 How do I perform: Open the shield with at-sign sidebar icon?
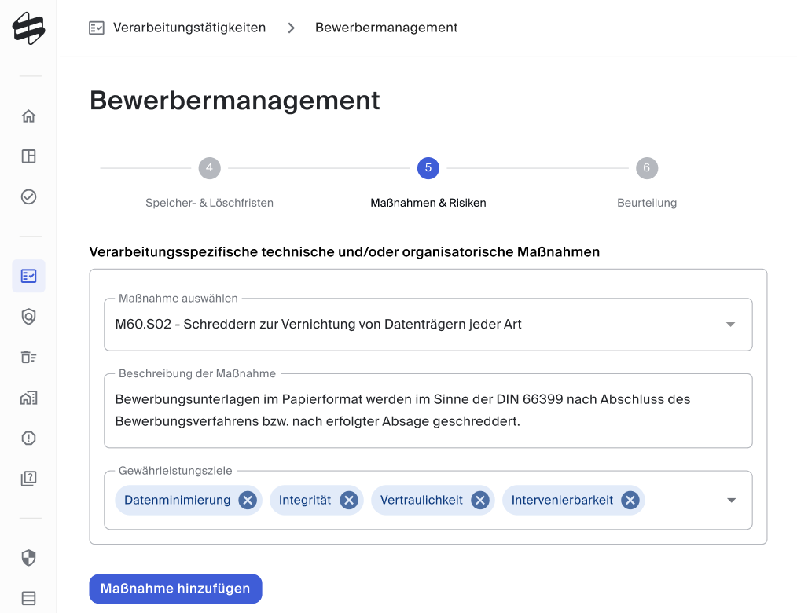(x=28, y=317)
